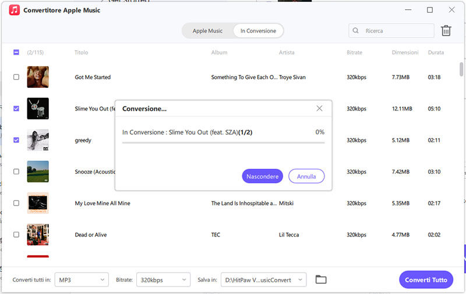Click the Apple Music app logo icon
The image size is (466, 294).
point(14,10)
